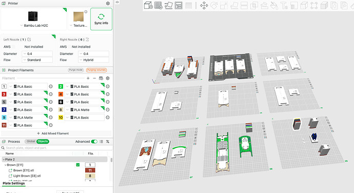This screenshot has height=193, width=354.
Task: Click the Add plate grid icon
Action: 159,5
